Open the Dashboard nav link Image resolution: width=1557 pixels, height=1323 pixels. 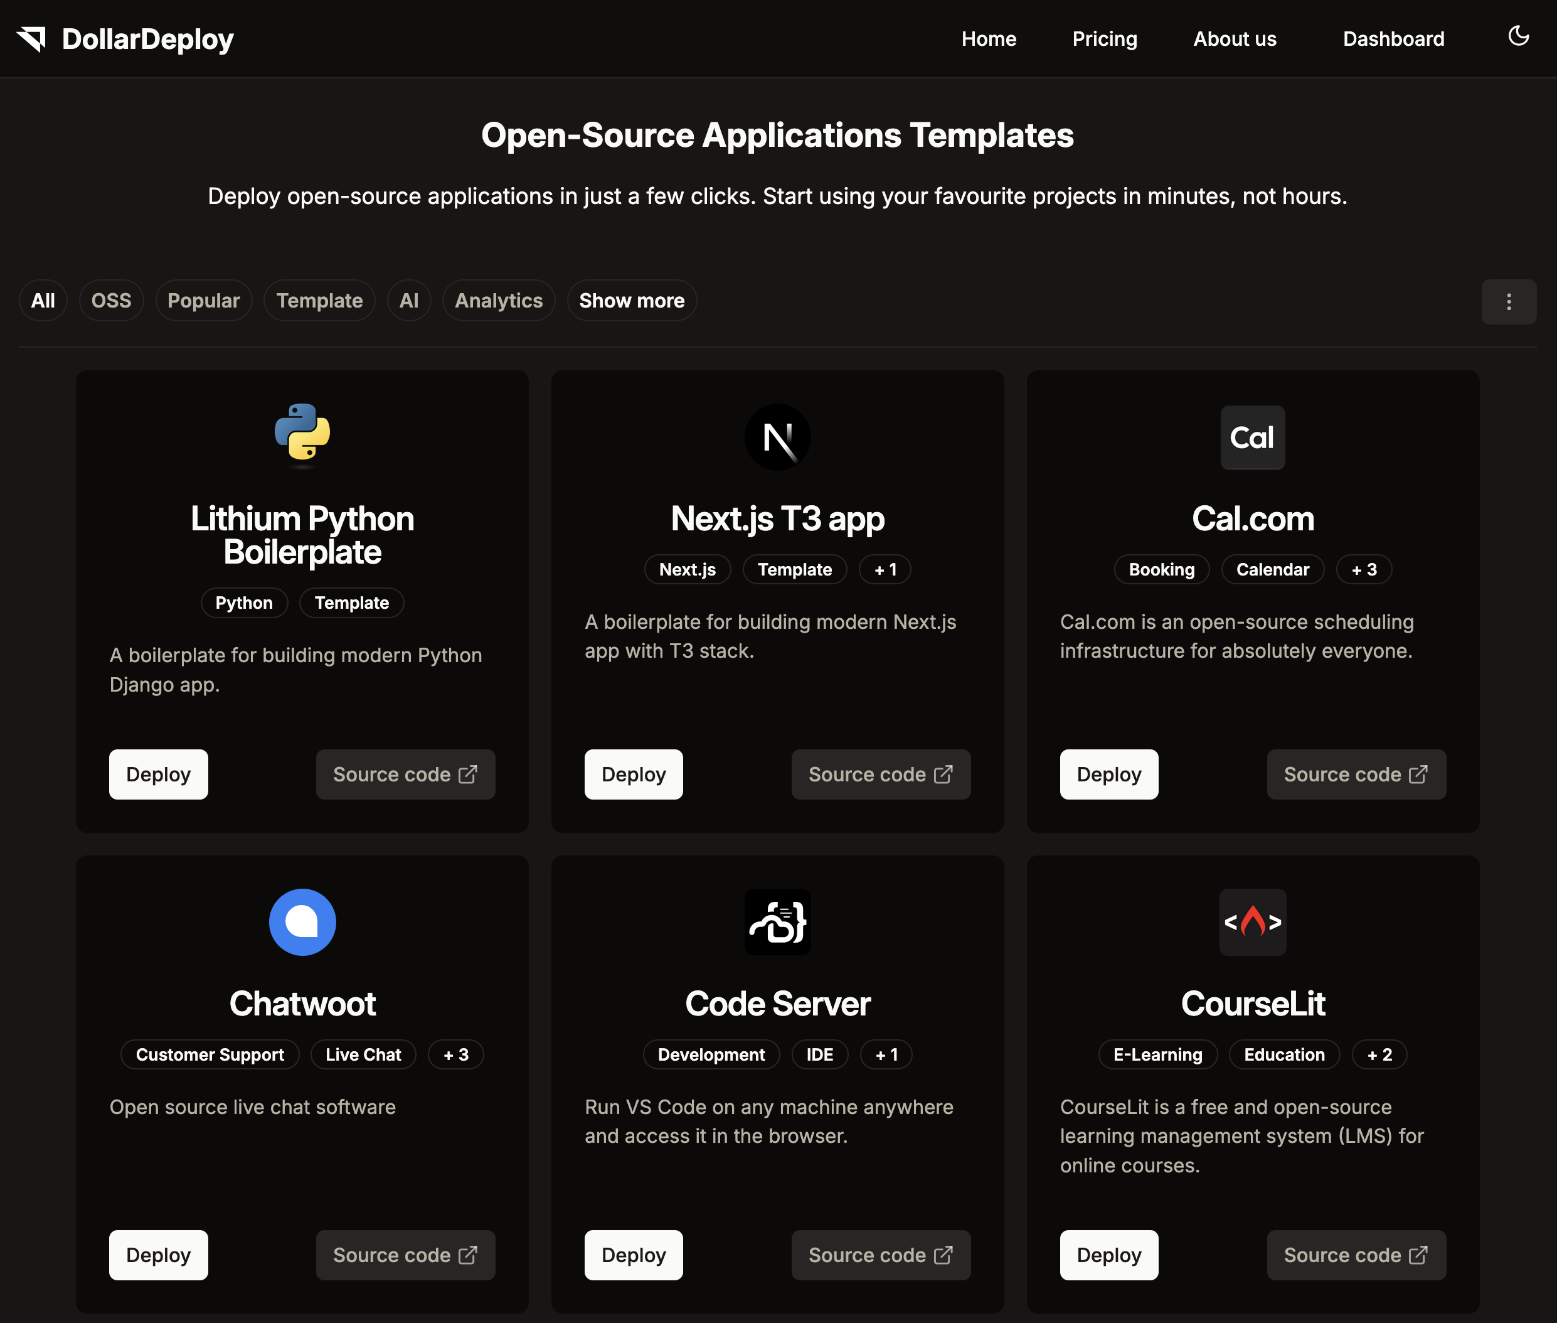click(x=1393, y=39)
